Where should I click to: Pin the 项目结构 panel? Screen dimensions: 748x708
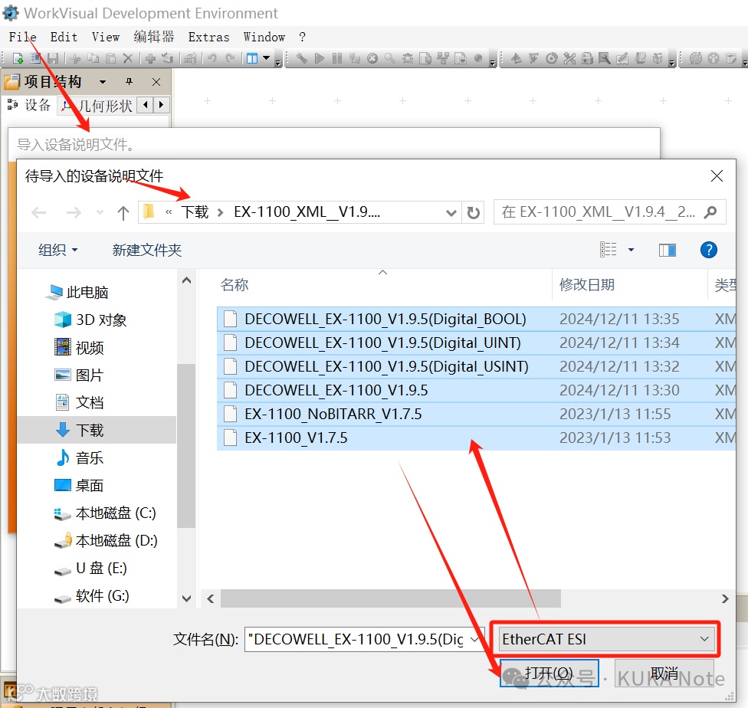(x=129, y=82)
